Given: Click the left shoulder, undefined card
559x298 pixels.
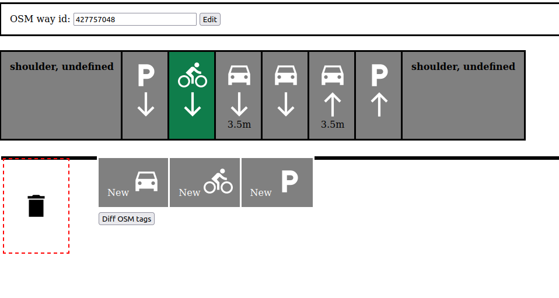Looking at the screenshot, I should [x=61, y=95].
